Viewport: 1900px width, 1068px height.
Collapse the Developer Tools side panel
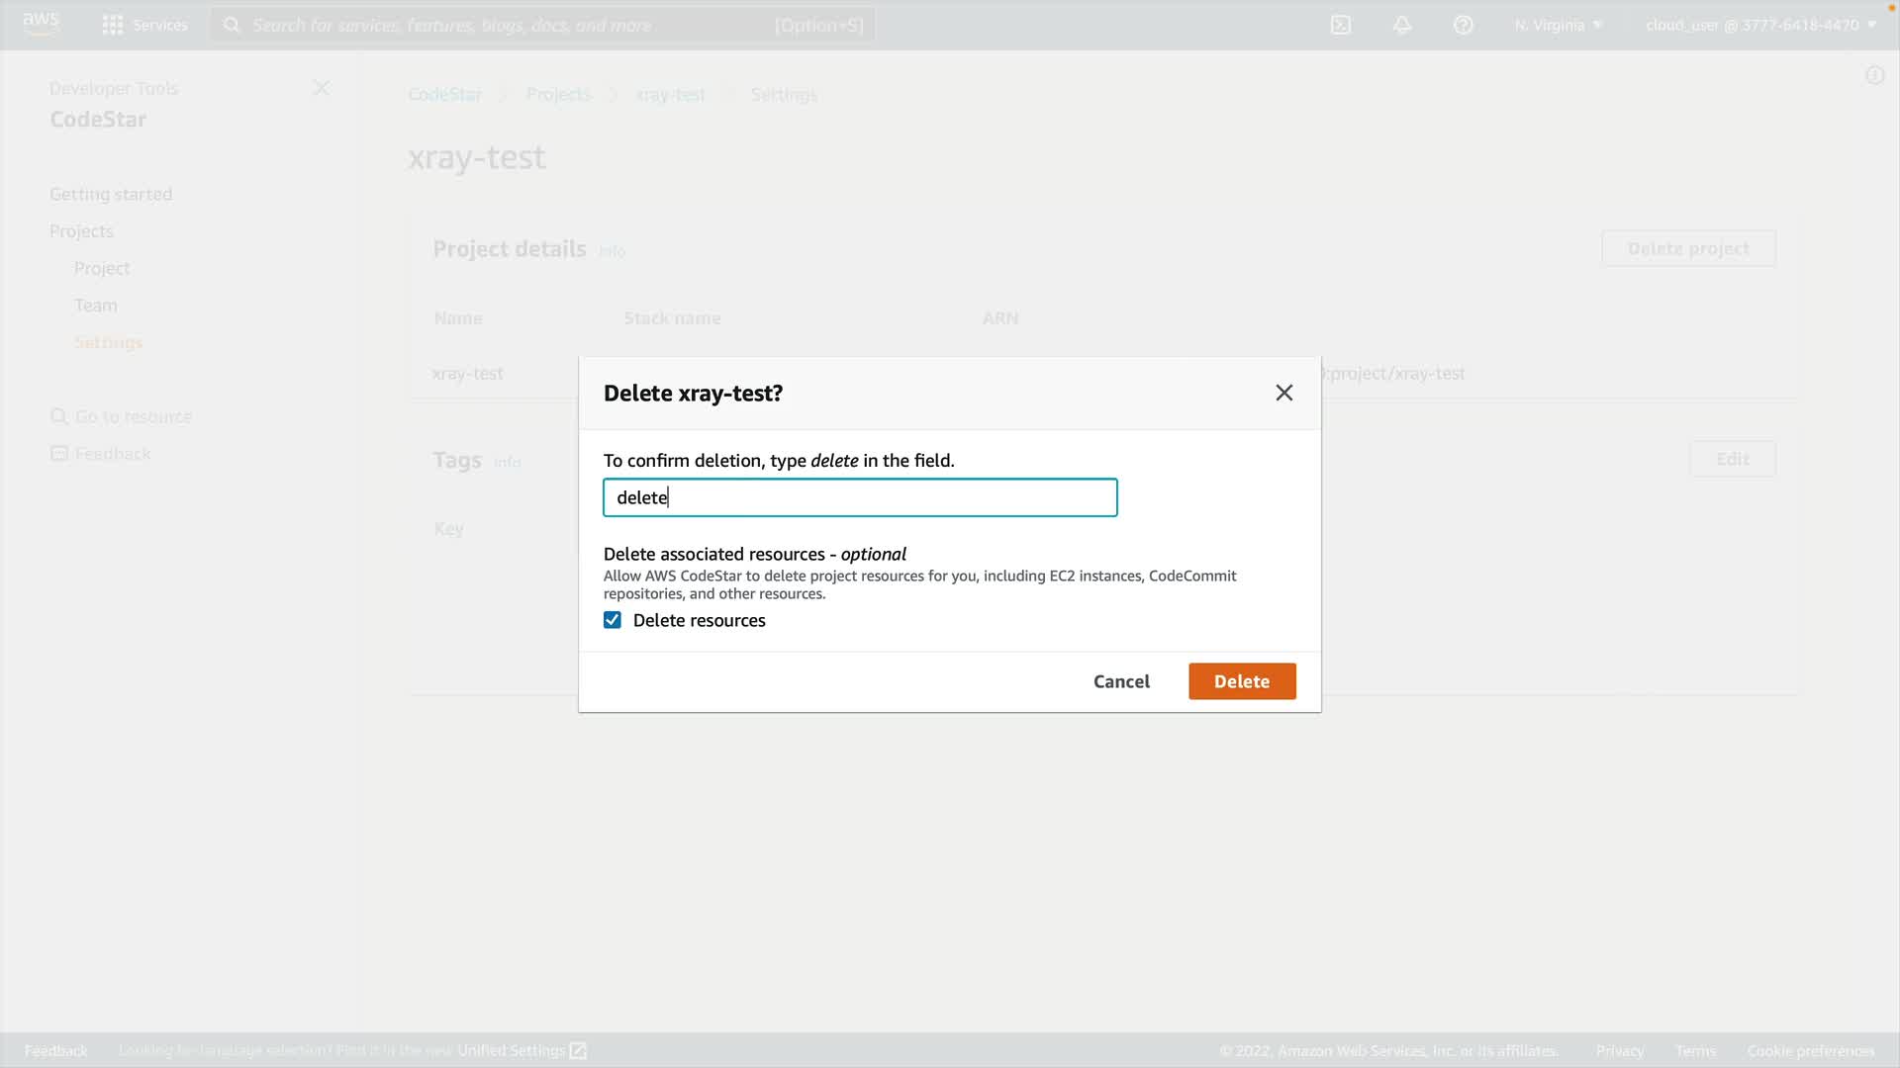pyautogui.click(x=322, y=88)
